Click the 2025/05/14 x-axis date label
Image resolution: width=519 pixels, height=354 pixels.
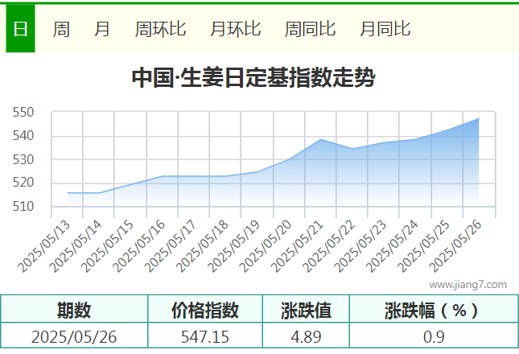point(76,246)
